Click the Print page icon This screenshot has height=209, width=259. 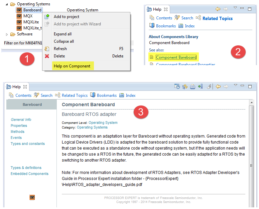click(x=192, y=86)
